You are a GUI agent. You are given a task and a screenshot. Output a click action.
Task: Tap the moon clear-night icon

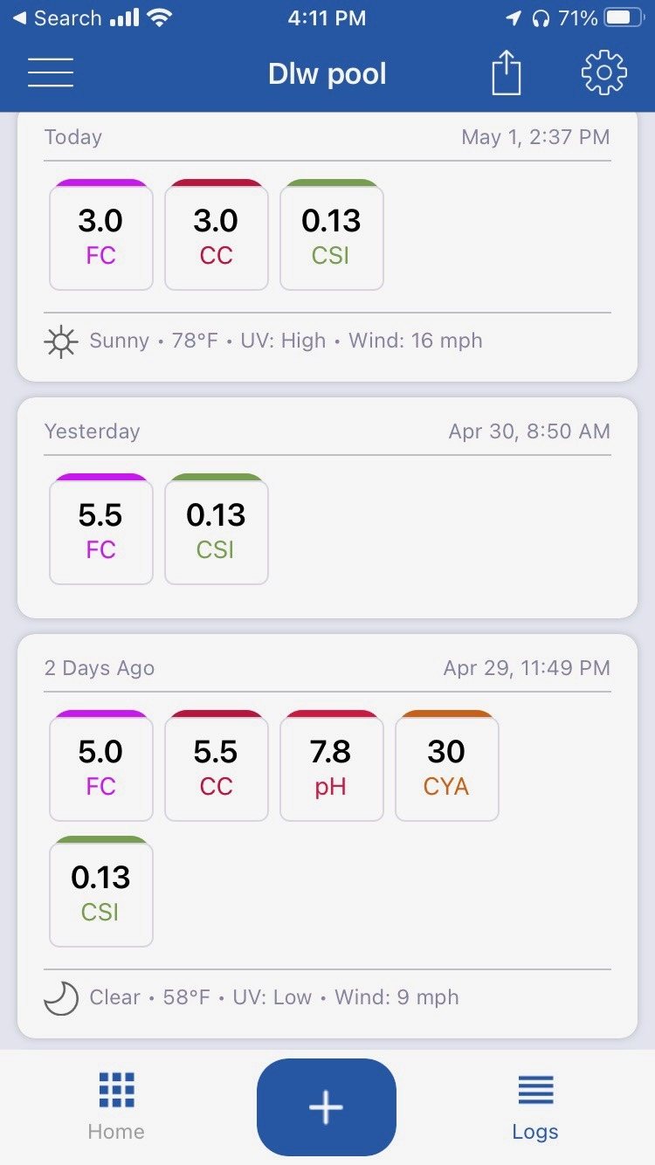(x=60, y=997)
